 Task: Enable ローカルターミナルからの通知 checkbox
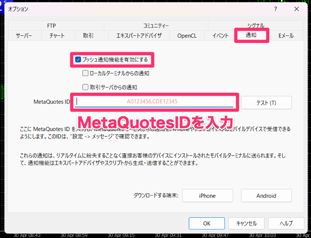tap(85, 73)
